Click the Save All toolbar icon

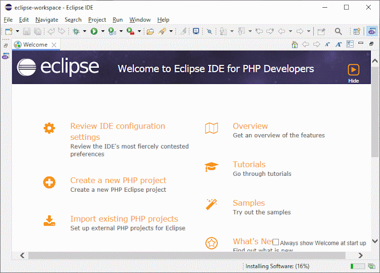[x=37, y=31]
